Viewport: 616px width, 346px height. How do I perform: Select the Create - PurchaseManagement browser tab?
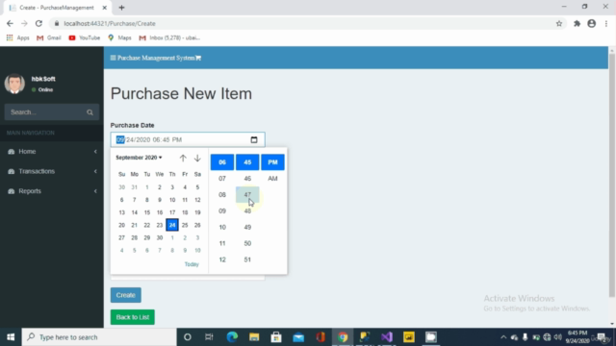coord(58,8)
